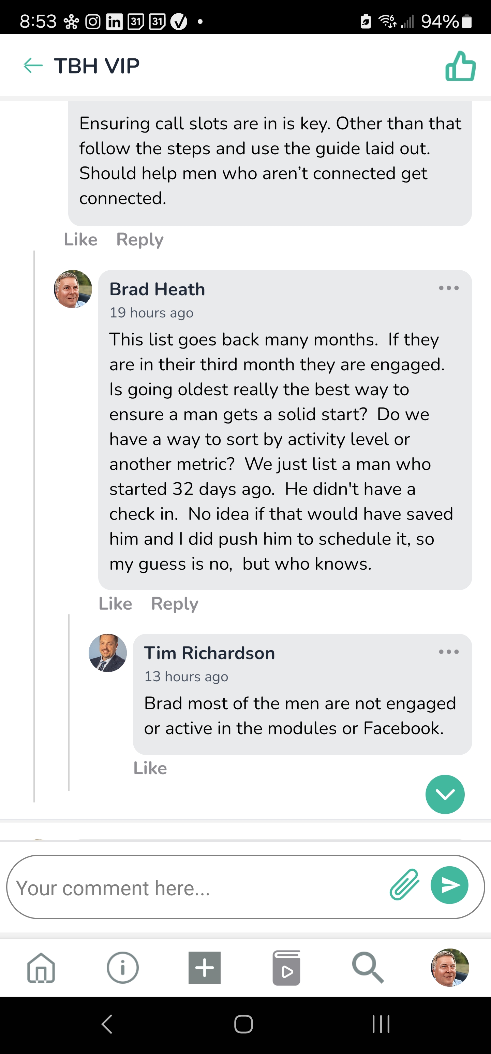Open the info tab in bottom bar
Image resolution: width=491 pixels, height=1054 pixels.
[x=123, y=967]
